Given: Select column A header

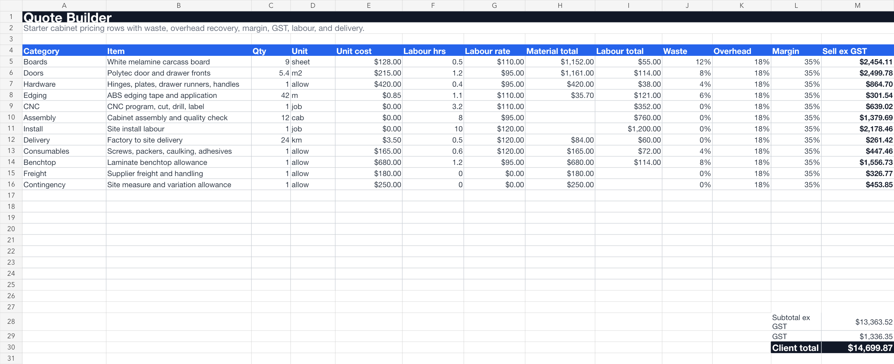Looking at the screenshot, I should 64,6.
